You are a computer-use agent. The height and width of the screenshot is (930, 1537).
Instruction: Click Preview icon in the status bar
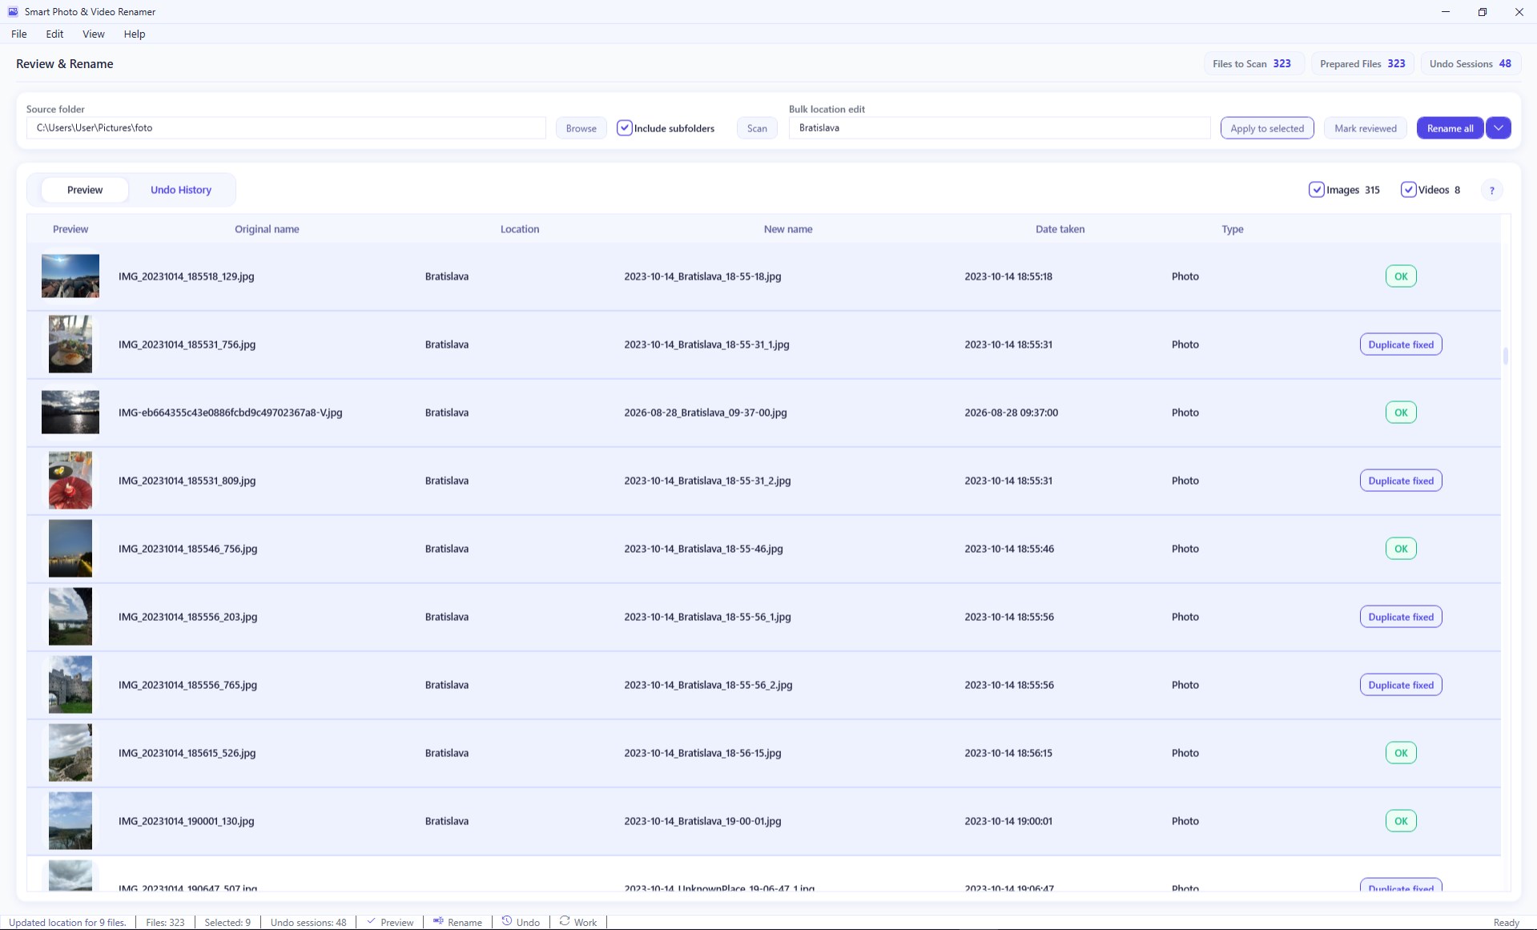[371, 922]
